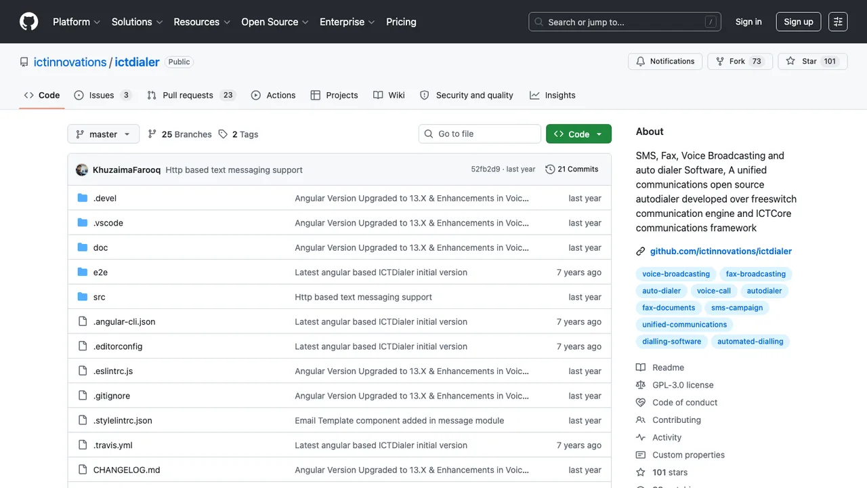Click the voice-broadcasting topic tag
867x488 pixels.
click(676, 274)
